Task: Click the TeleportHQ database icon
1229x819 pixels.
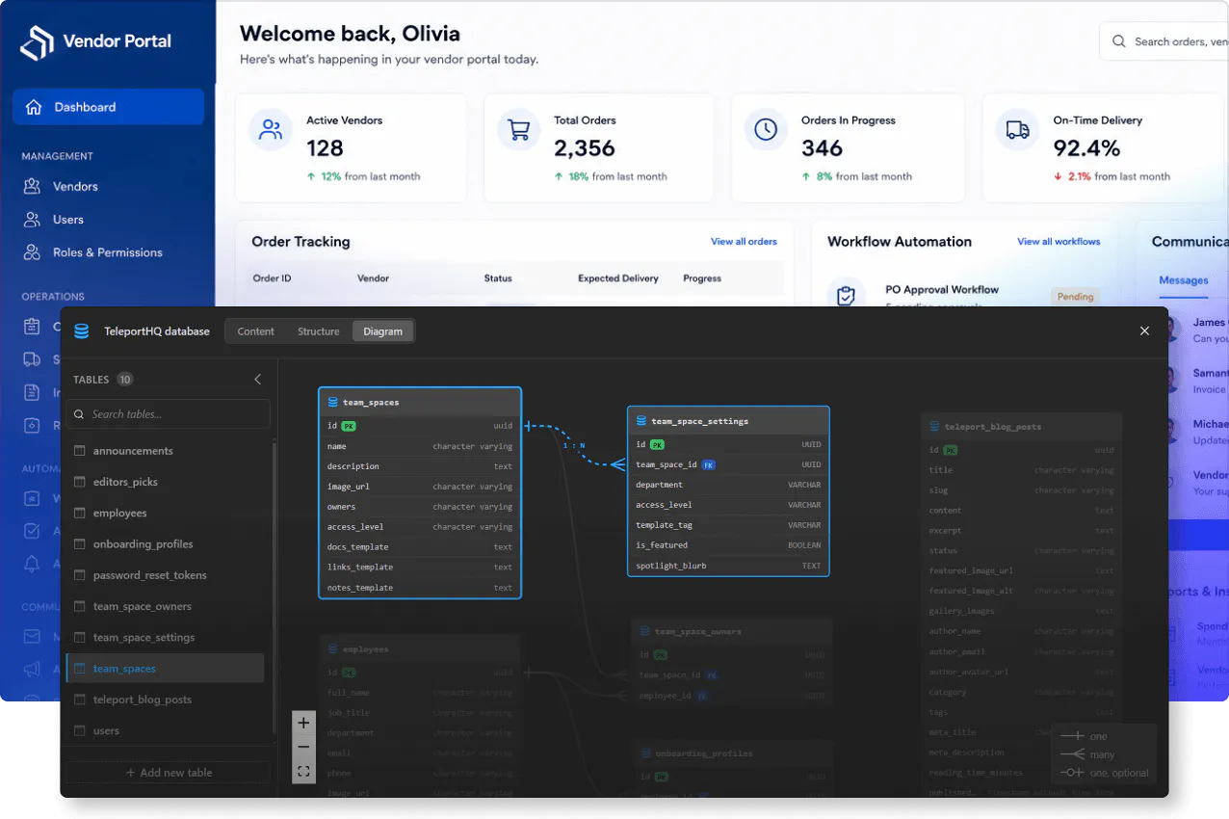Action: click(x=82, y=331)
